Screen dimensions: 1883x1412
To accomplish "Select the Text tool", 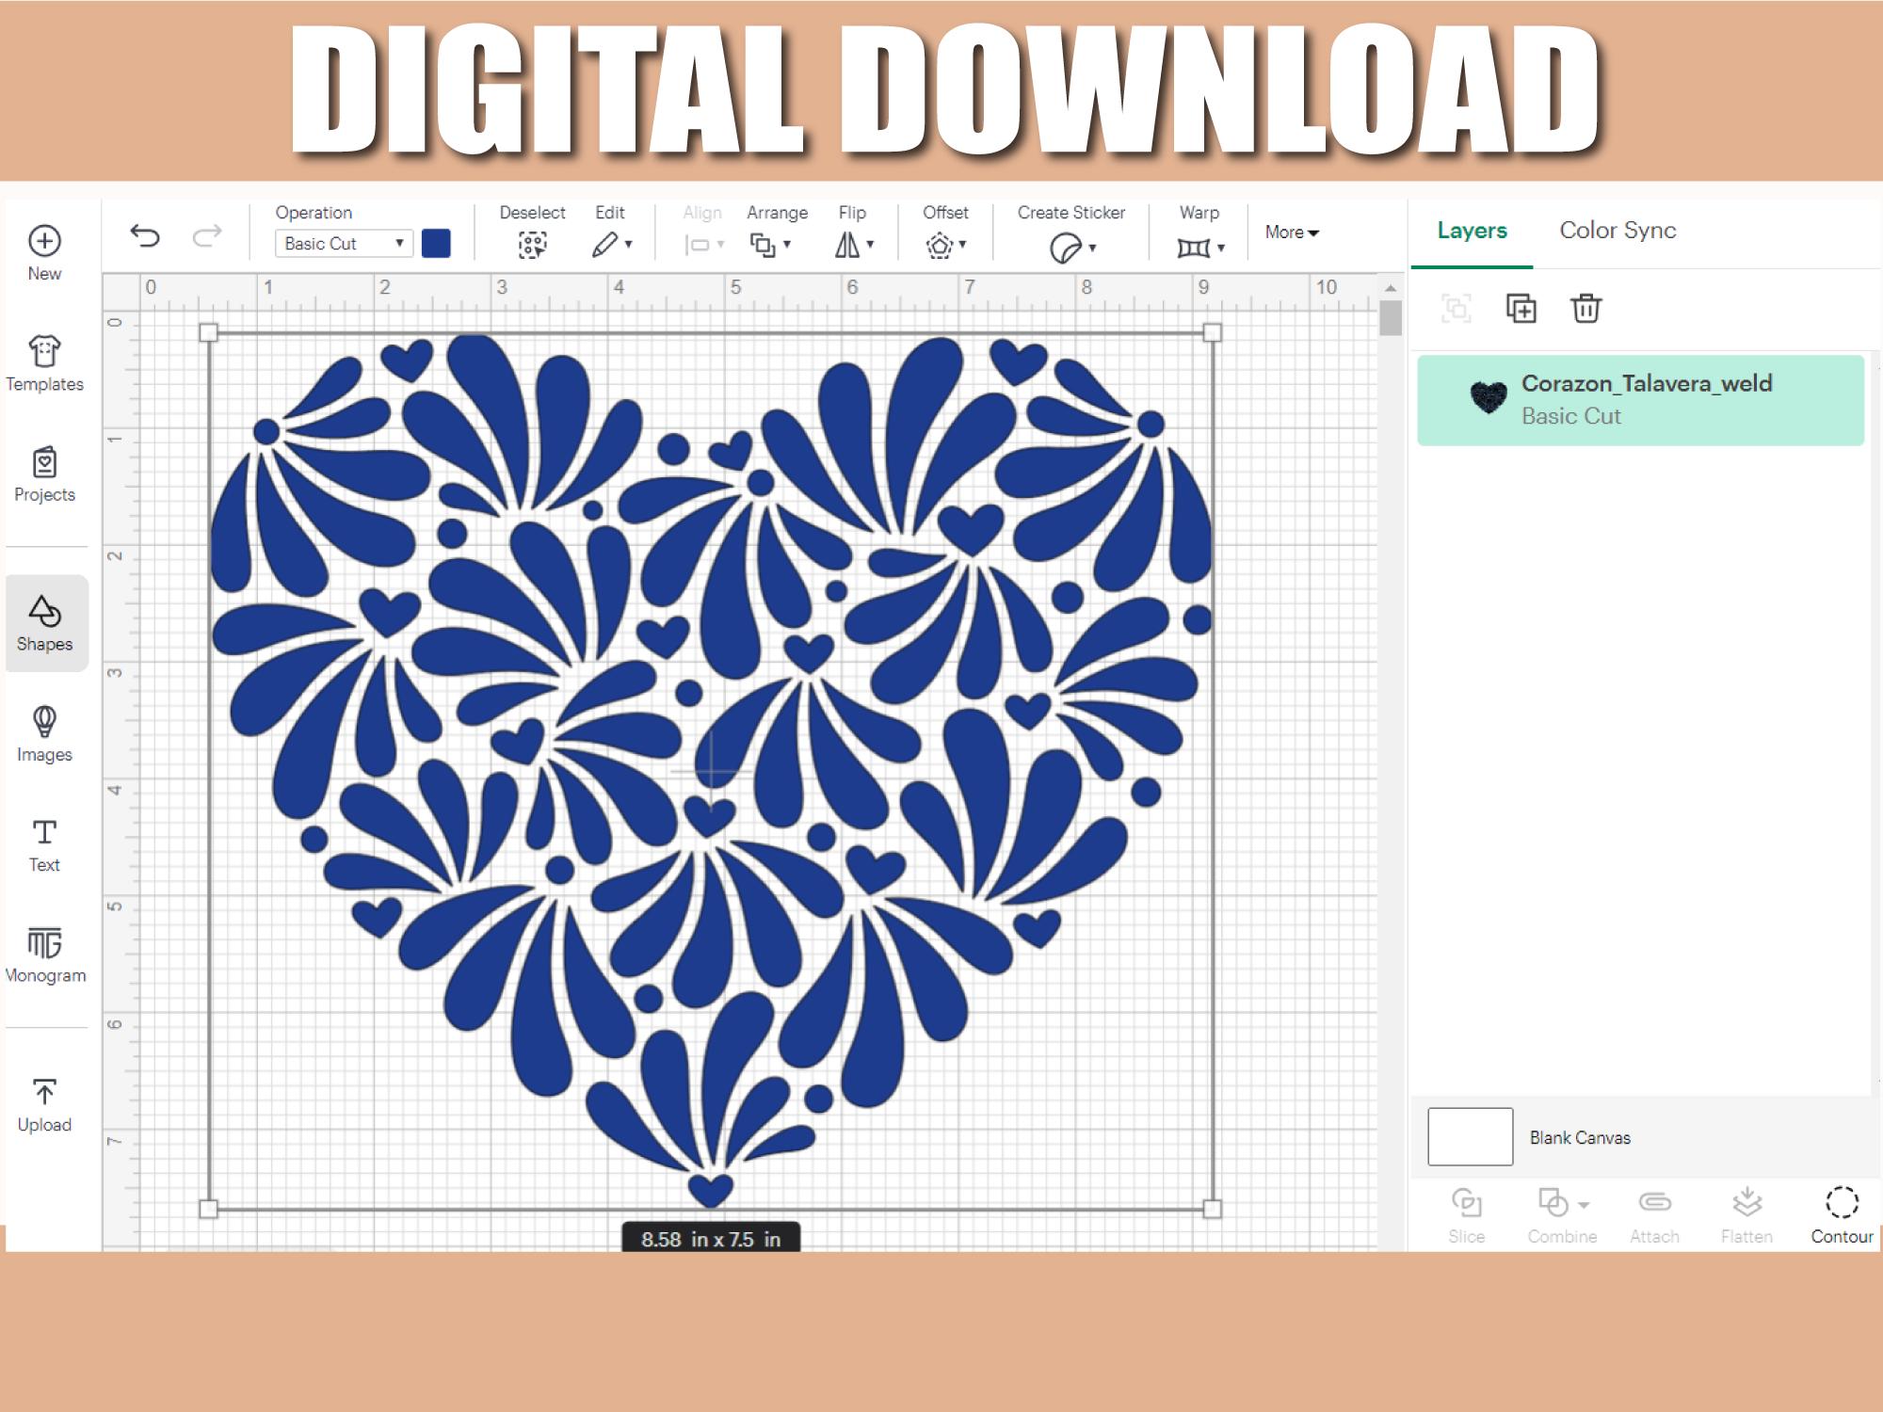I will coord(43,842).
